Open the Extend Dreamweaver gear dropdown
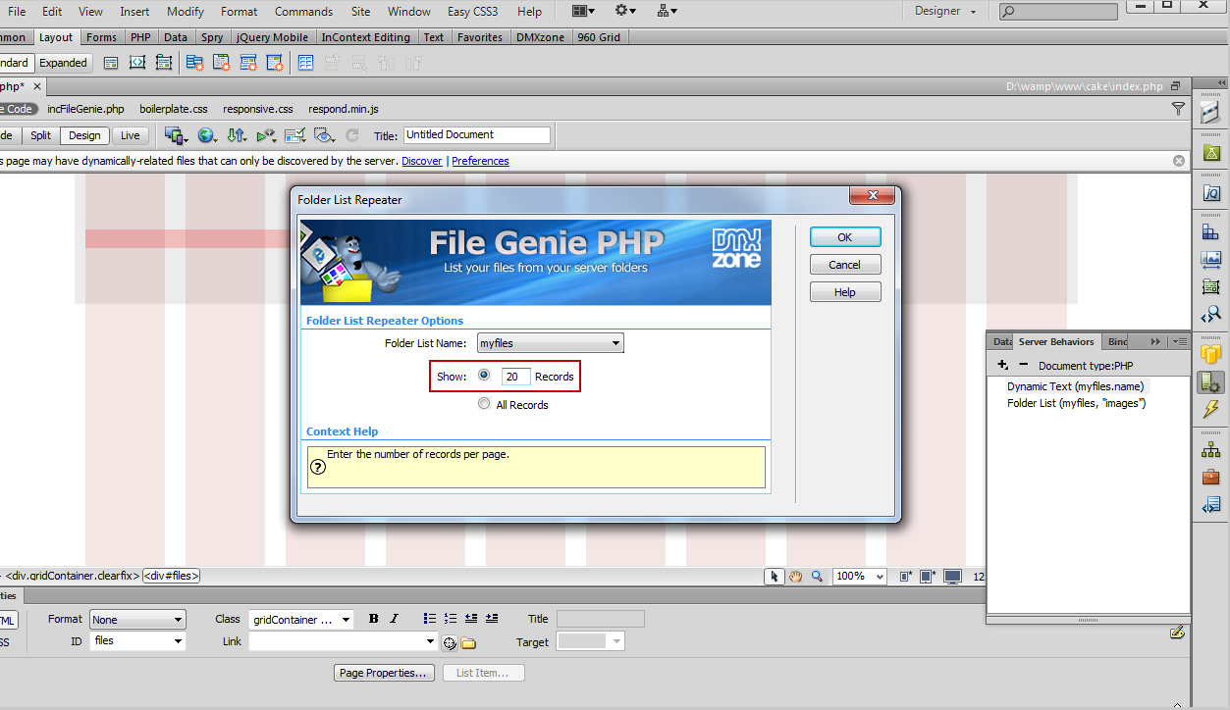Screen dimensions: 1230x710 pyautogui.click(x=625, y=11)
